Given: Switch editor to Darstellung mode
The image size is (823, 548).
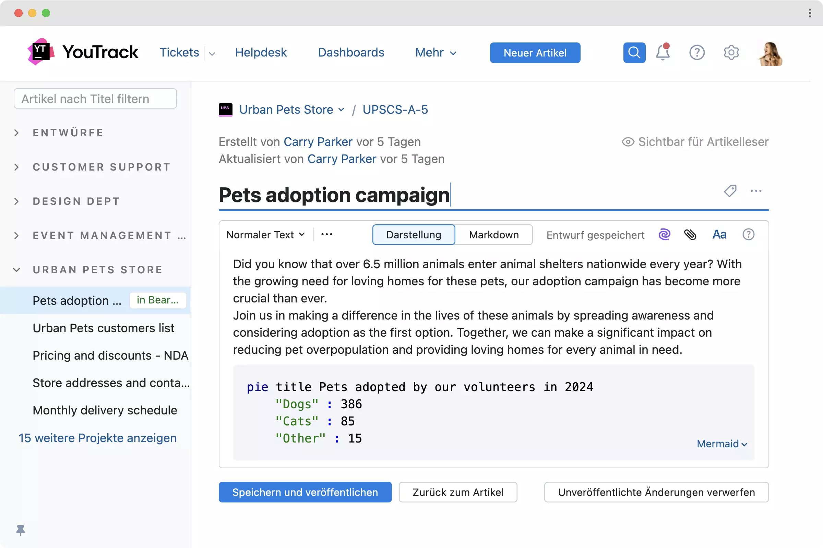Looking at the screenshot, I should tap(414, 235).
